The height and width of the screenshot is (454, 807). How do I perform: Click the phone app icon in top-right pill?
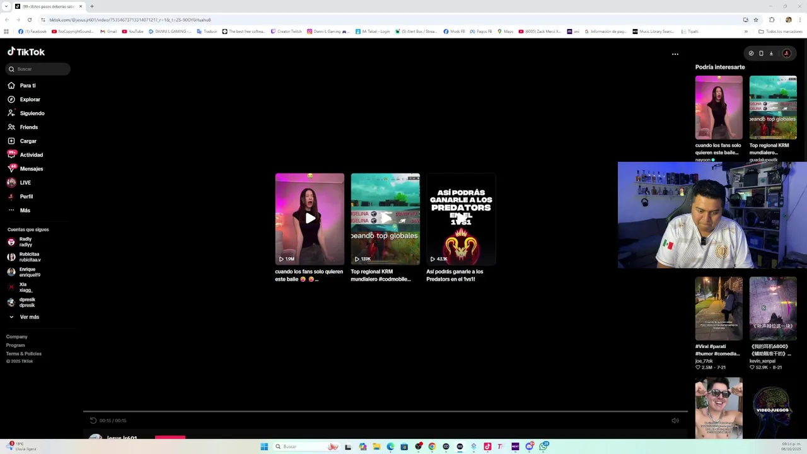point(761,54)
